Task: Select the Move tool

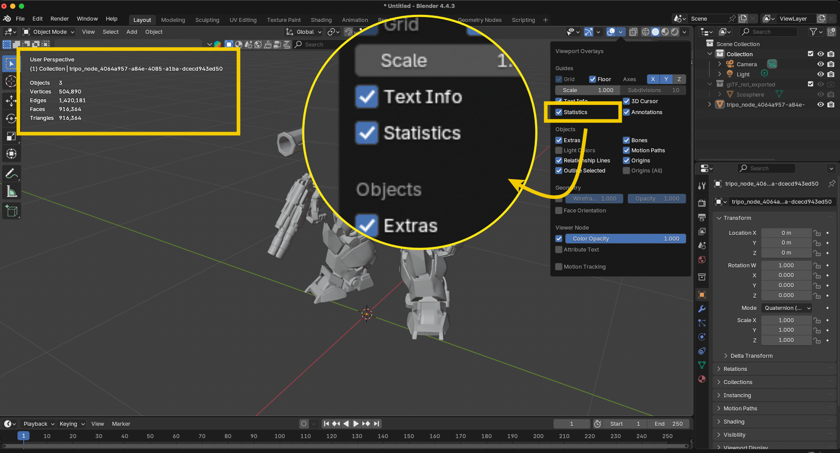Action: pos(11,101)
